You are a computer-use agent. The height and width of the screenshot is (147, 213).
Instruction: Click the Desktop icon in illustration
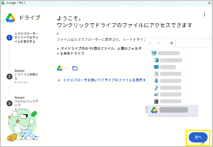(x=156, y=67)
